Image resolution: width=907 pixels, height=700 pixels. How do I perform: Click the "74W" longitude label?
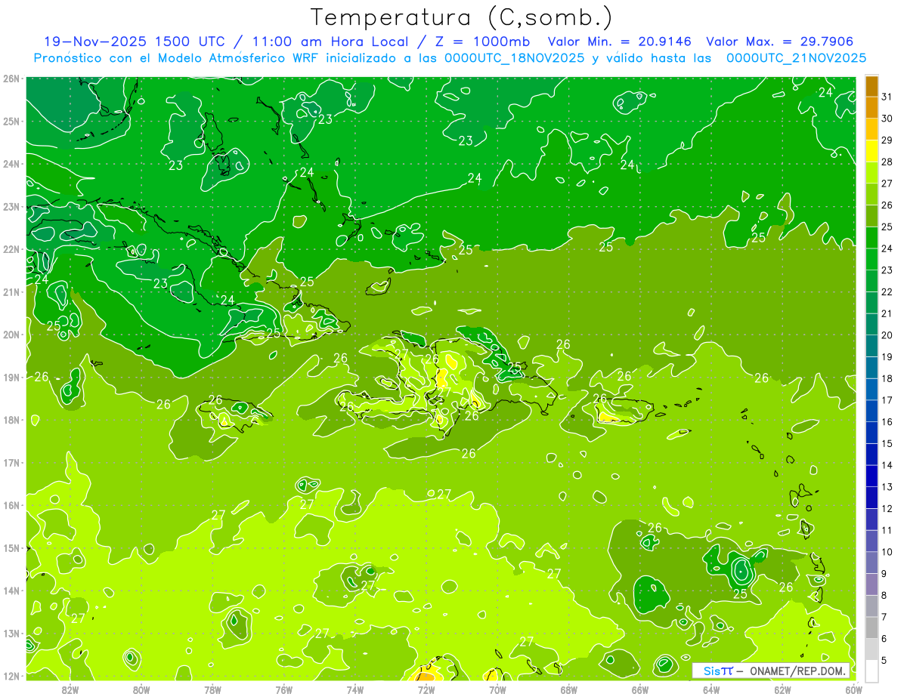pyautogui.click(x=355, y=689)
